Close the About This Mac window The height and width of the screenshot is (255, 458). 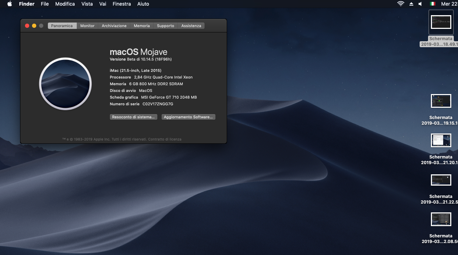[27, 26]
